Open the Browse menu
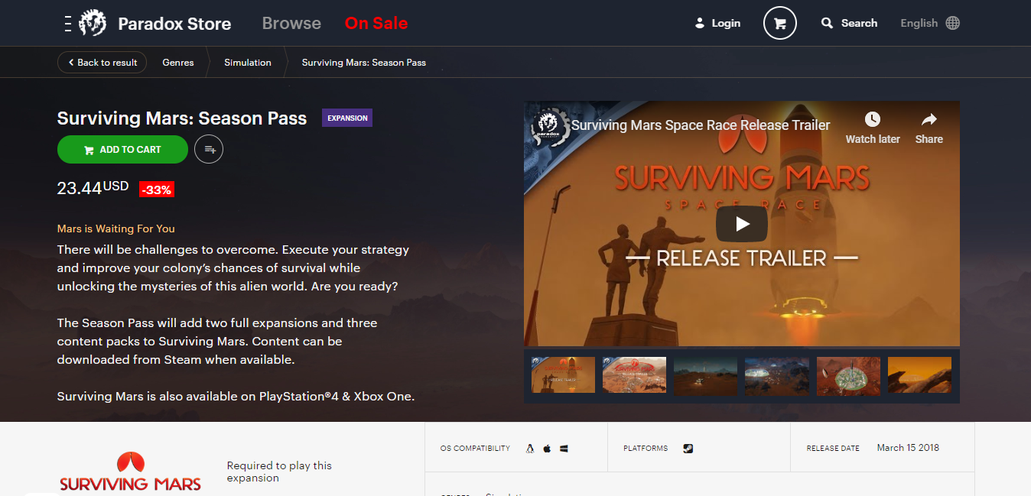The height and width of the screenshot is (496, 1031). pyautogui.click(x=291, y=23)
